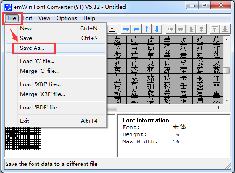Click the gray triple up arrow icon

(x=191, y=29)
